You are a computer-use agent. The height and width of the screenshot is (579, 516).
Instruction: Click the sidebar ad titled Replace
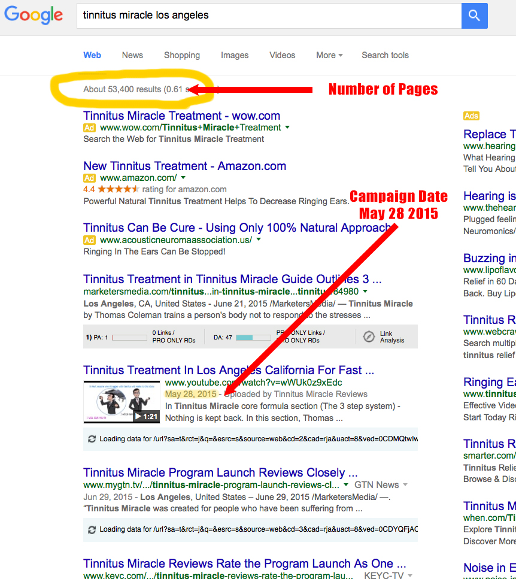point(490,134)
